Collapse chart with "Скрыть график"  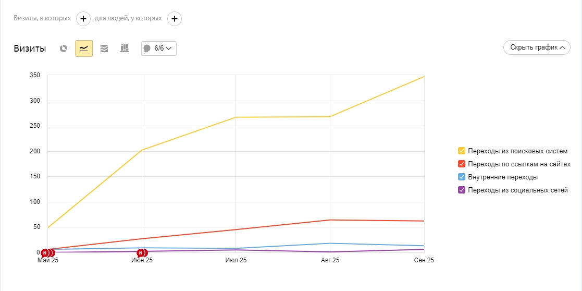point(537,47)
